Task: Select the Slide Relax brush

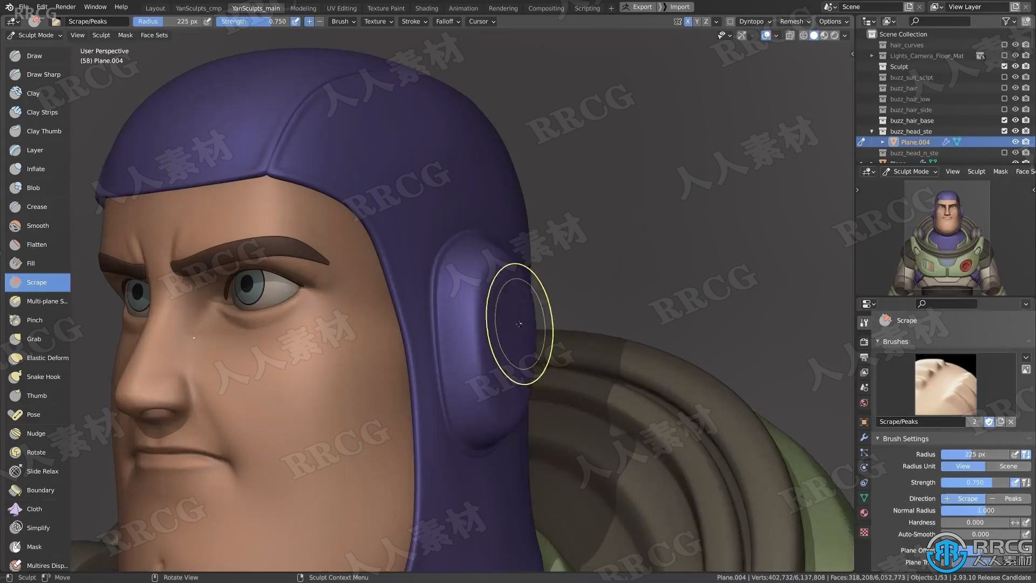Action: pyautogui.click(x=37, y=471)
